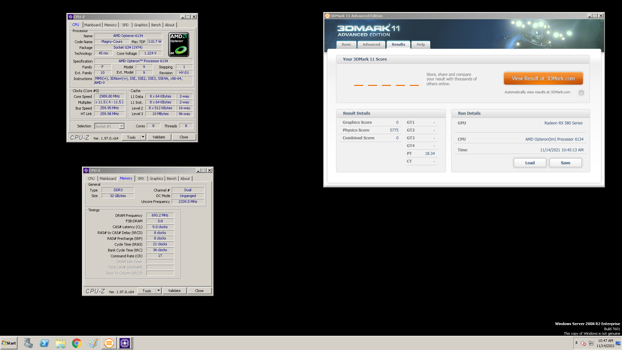The width and height of the screenshot is (622, 350).
Task: Click Close button in lower CPU-Z window
Action: point(199,291)
